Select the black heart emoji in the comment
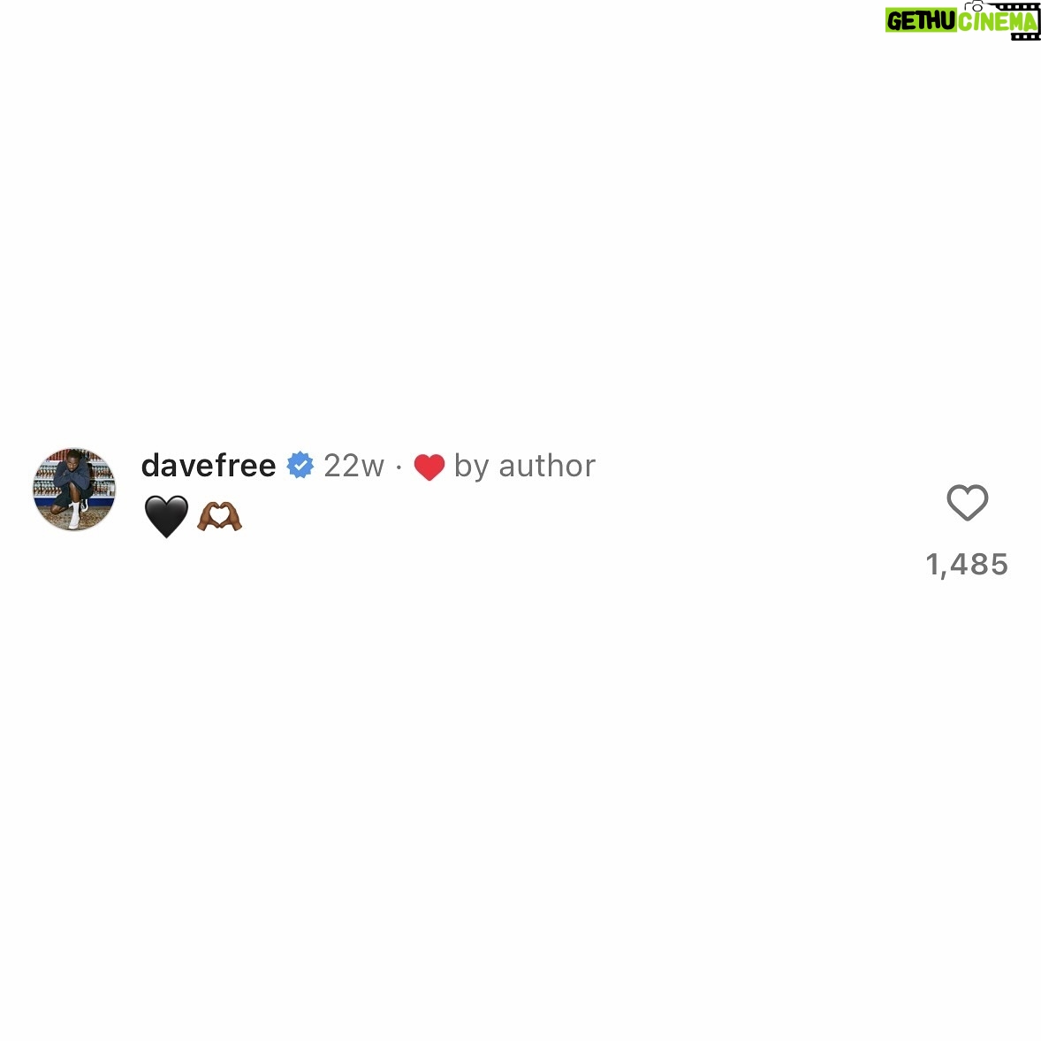Viewport: 1041px width, 1041px height. 166,516
